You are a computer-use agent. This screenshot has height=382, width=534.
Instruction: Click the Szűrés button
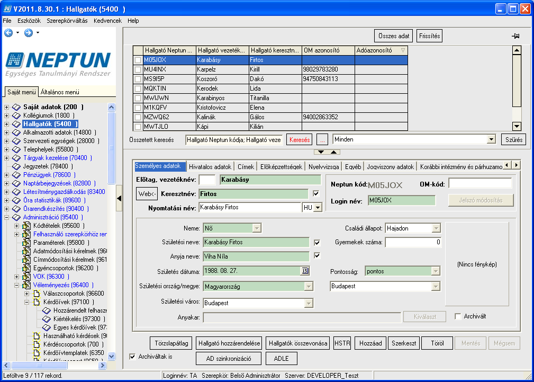pos(513,139)
